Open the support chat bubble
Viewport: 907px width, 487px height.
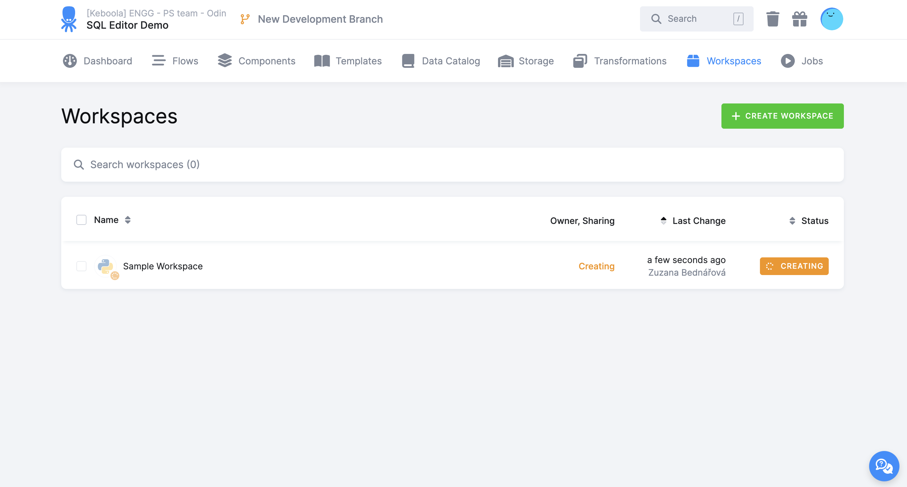click(884, 466)
